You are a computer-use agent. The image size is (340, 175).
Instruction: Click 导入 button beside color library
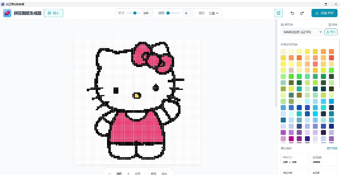click(331, 32)
